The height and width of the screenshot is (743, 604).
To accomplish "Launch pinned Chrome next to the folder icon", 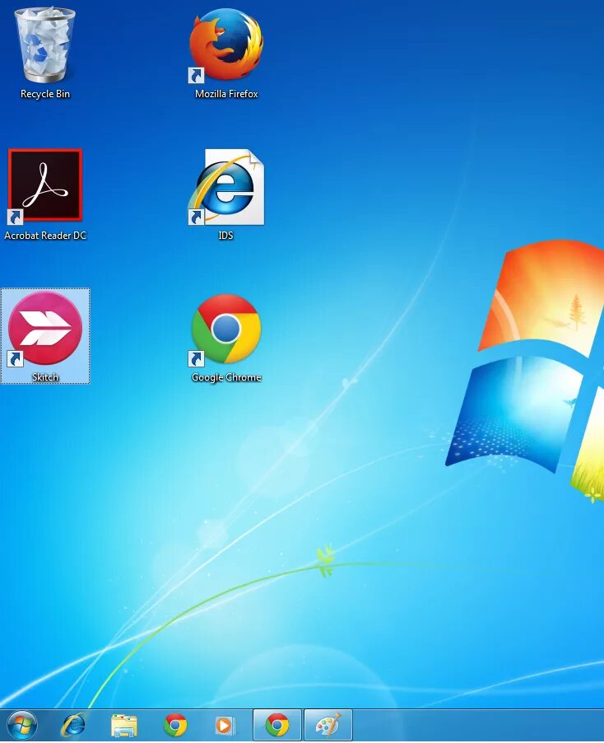I will [175, 726].
